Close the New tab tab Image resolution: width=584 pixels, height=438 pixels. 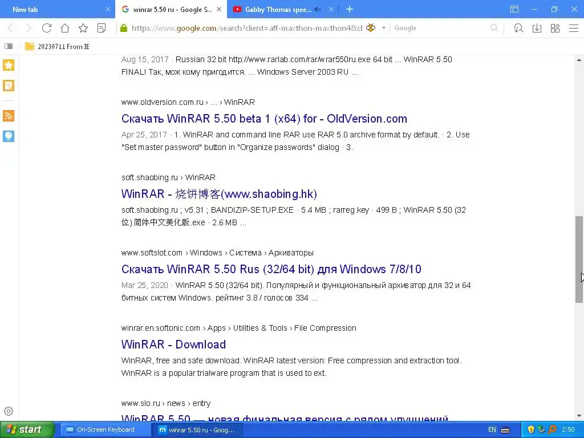click(x=108, y=9)
